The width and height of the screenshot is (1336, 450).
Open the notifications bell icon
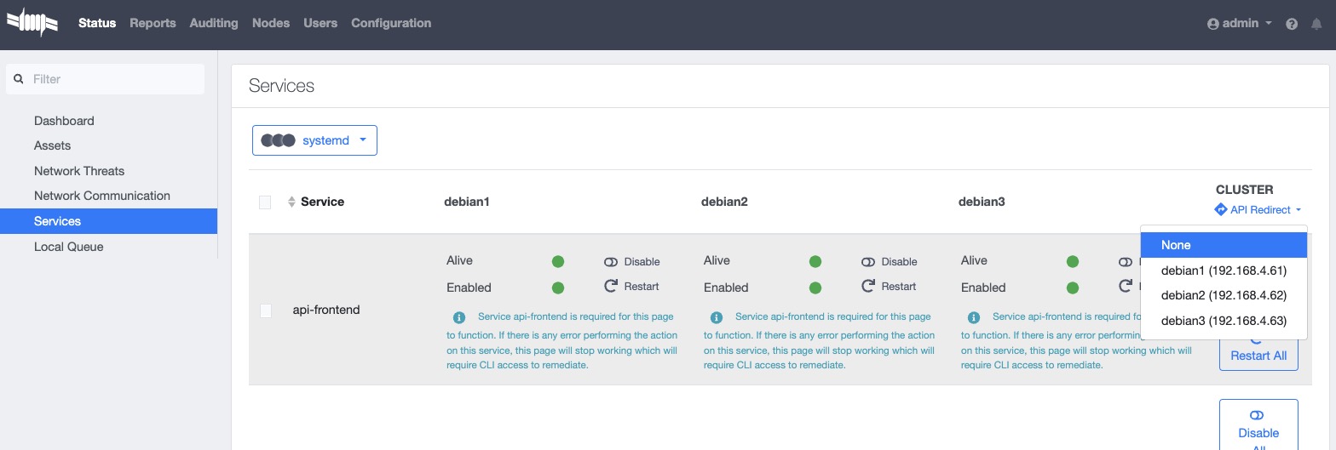pos(1316,24)
